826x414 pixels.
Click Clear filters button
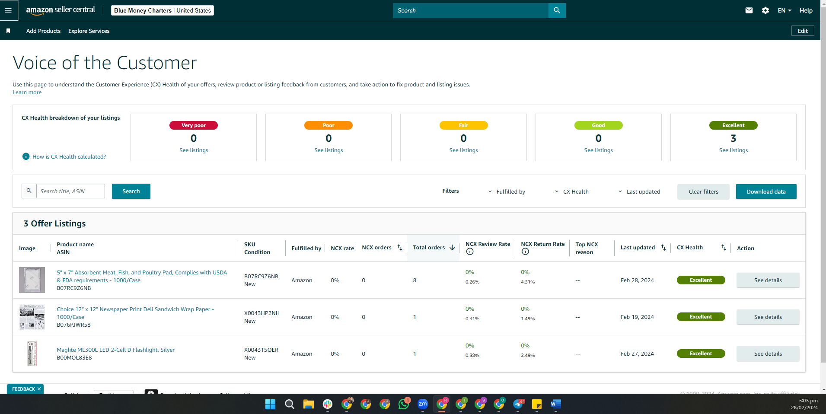click(703, 191)
